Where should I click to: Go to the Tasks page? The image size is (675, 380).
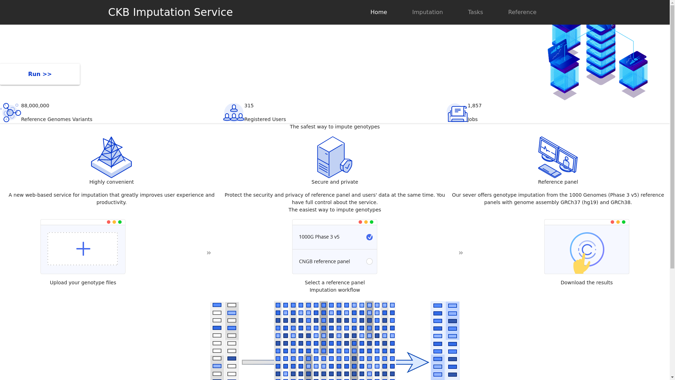475,12
